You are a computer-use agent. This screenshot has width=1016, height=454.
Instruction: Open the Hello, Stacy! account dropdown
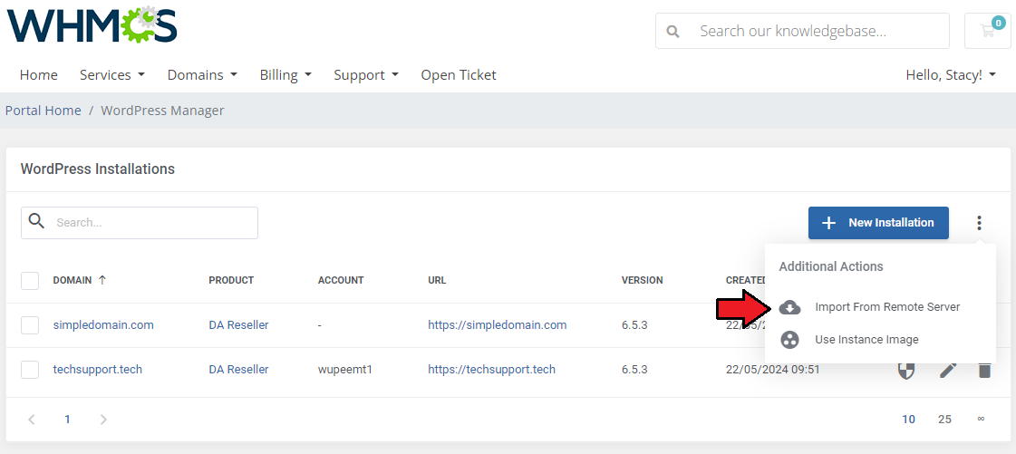click(952, 75)
